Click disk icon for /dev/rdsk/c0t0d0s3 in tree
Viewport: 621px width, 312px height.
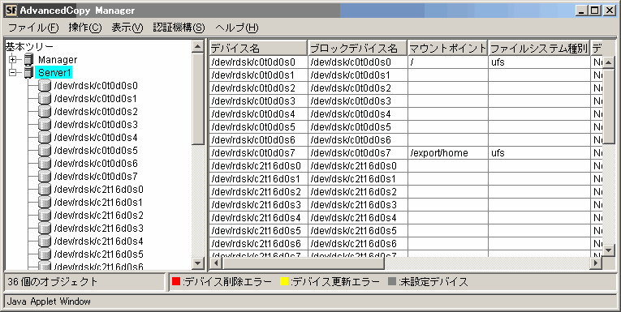(45, 125)
